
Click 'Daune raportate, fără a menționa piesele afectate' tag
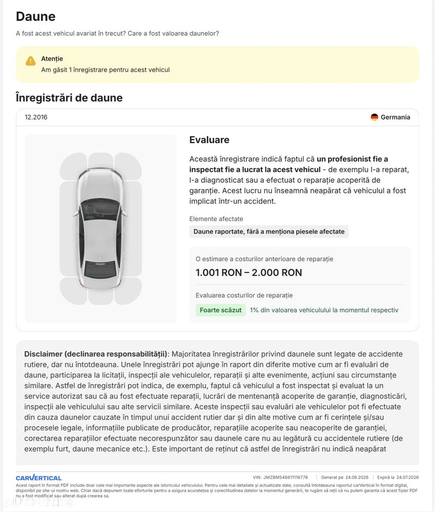[269, 231]
